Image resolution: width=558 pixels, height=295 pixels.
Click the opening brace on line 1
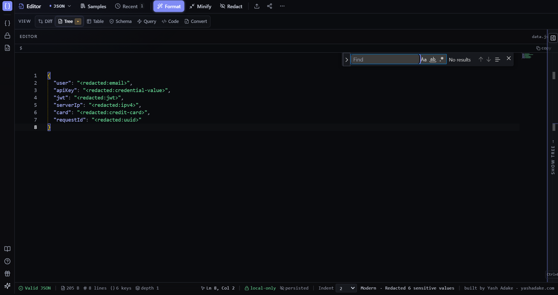click(x=49, y=75)
